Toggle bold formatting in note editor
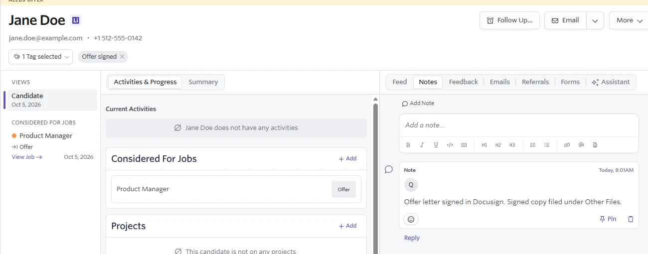The width and height of the screenshot is (648, 254). coord(408,145)
